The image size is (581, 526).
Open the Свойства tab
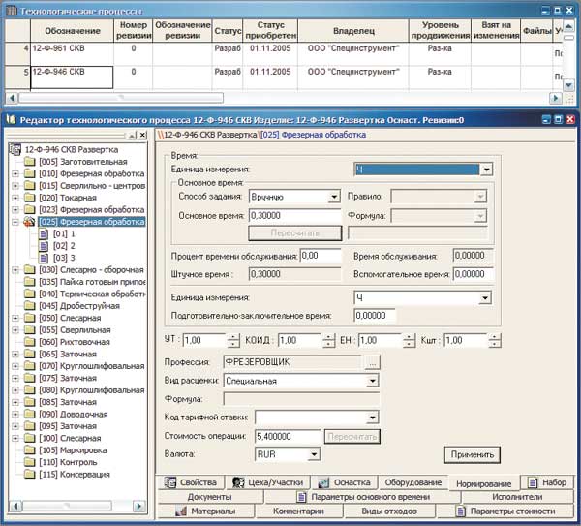191,482
